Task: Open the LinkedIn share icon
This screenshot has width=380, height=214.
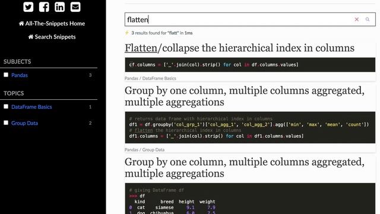Action: click(59, 7)
